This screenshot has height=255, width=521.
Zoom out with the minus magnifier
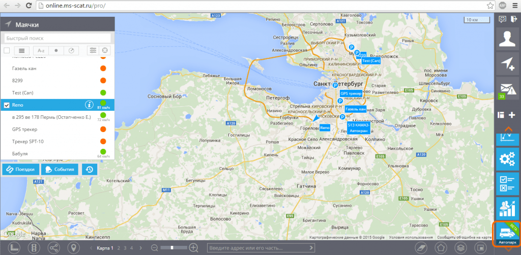click(154, 248)
